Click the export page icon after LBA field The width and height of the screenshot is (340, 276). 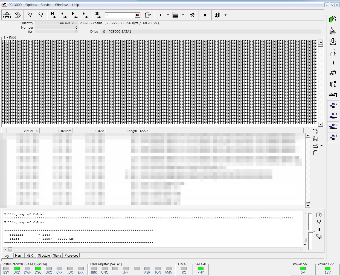(148, 15)
